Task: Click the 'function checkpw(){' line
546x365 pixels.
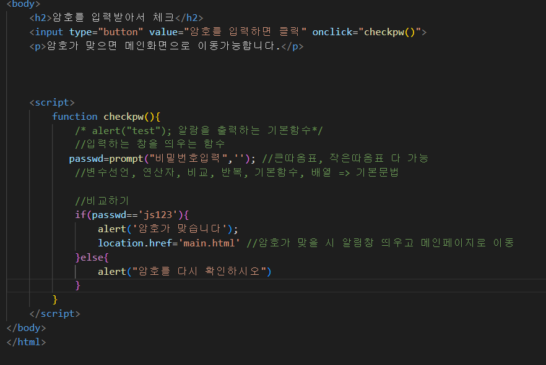Action: [x=106, y=117]
